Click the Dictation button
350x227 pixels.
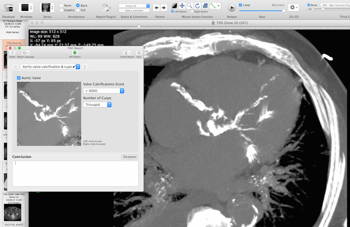(130, 157)
